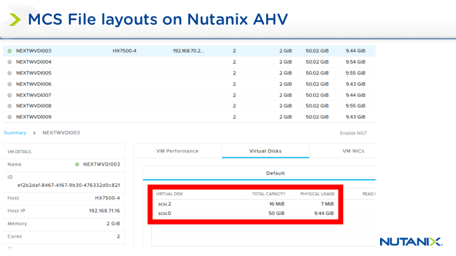
Task: Click the grey status dot of NEXTWVDI006
Action: pyautogui.click(x=9, y=84)
